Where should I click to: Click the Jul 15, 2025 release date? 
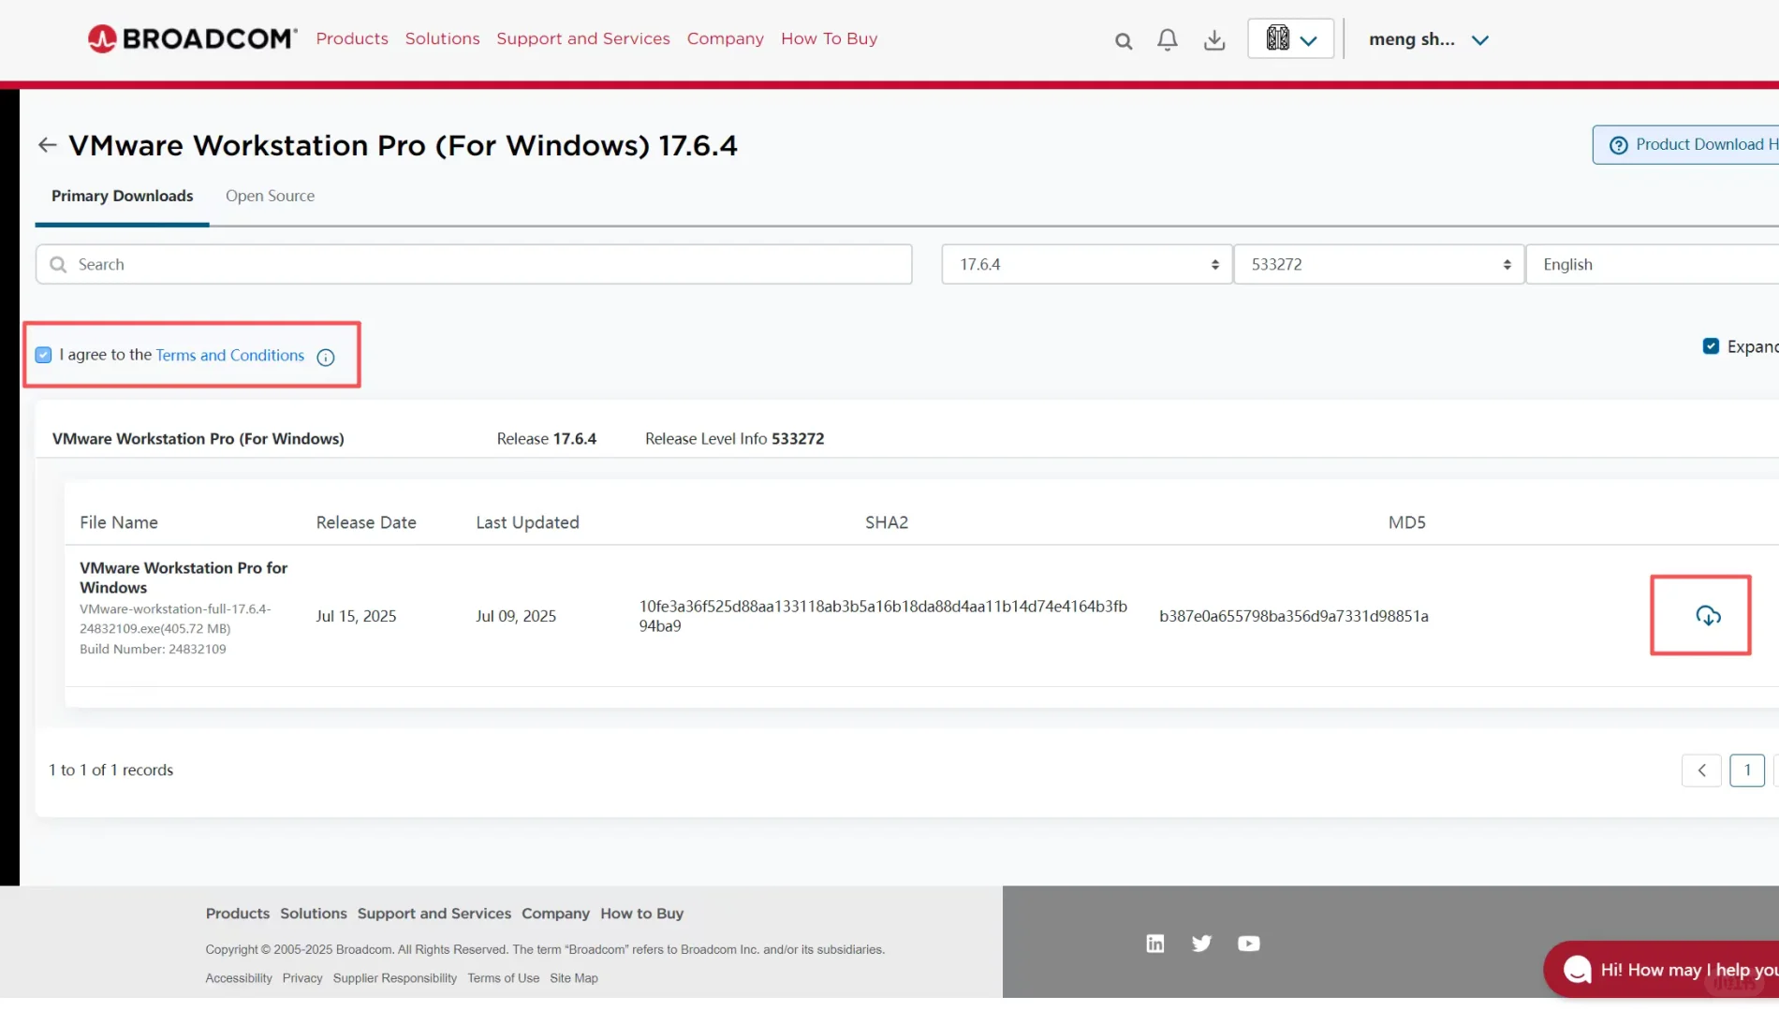pos(356,616)
